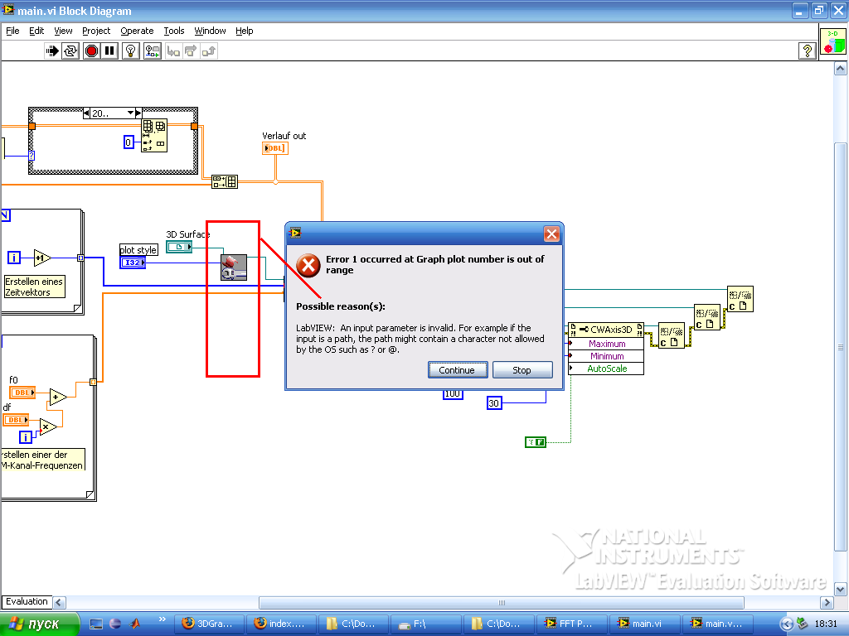The height and width of the screenshot is (636, 849).
Task: Click Continue in the error dialog
Action: [x=458, y=370]
